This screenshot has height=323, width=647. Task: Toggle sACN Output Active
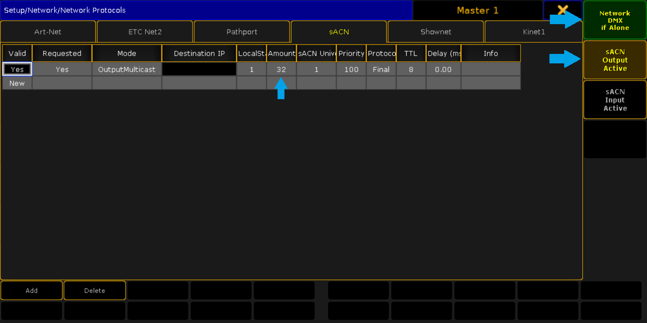click(615, 60)
